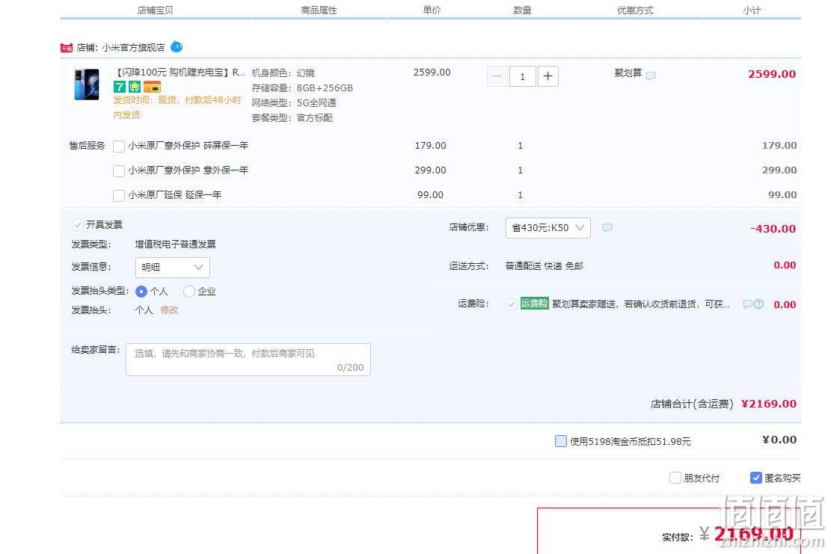Toggle the 开具发票 checkbox
831x554 pixels.
(x=77, y=225)
